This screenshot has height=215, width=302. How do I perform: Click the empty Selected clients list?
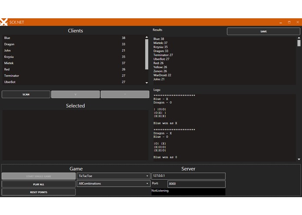pyautogui.click(x=75, y=135)
